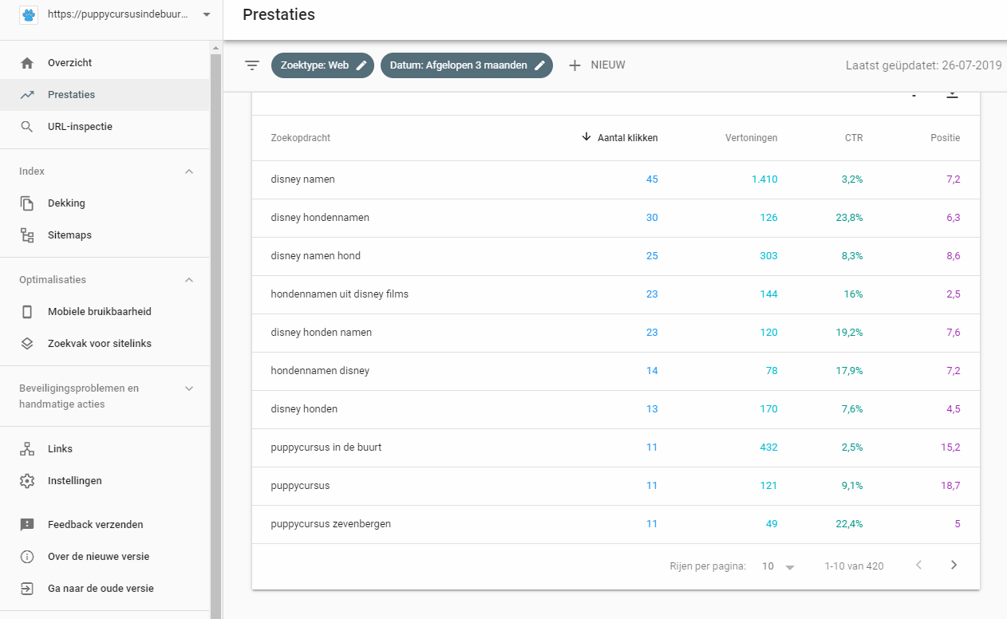Screen dimensions: 1007x619
Task: Open Instellingen page
Action: (x=105, y=481)
